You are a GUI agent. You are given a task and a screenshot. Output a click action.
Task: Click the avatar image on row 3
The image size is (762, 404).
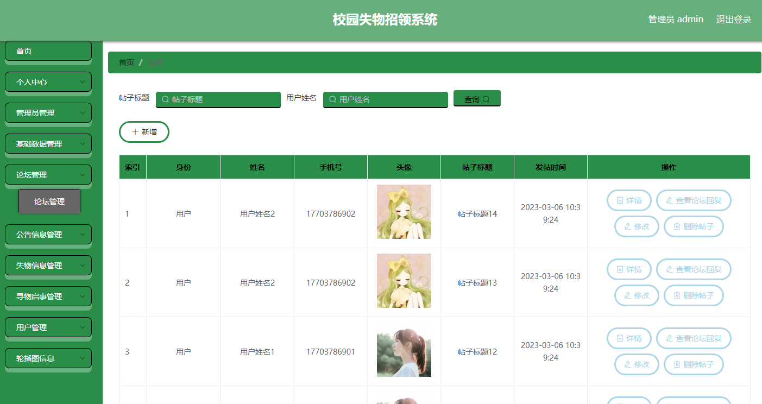404,350
